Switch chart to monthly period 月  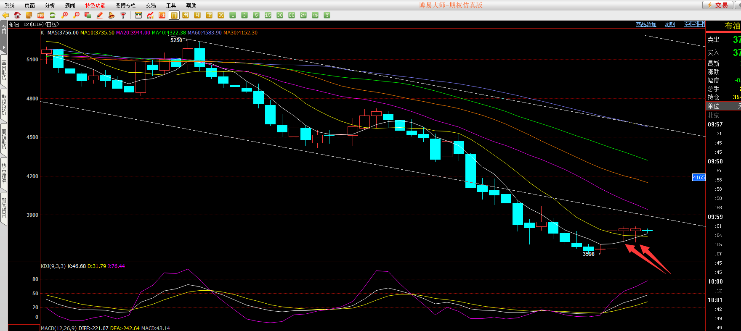197,15
